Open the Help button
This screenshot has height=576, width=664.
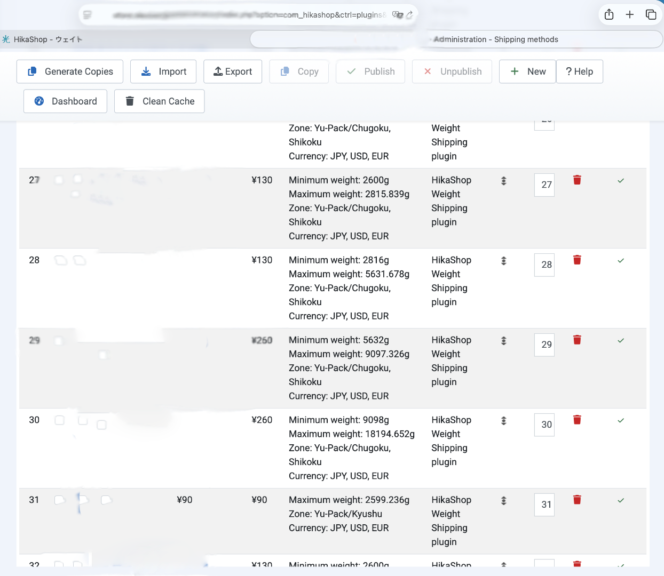coord(579,71)
